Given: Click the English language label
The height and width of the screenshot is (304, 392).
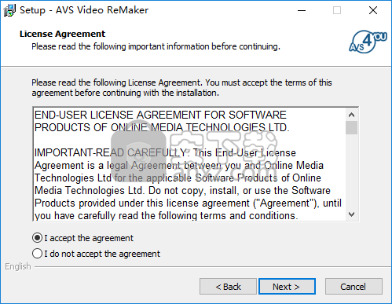Looking at the screenshot, I should 18,266.
